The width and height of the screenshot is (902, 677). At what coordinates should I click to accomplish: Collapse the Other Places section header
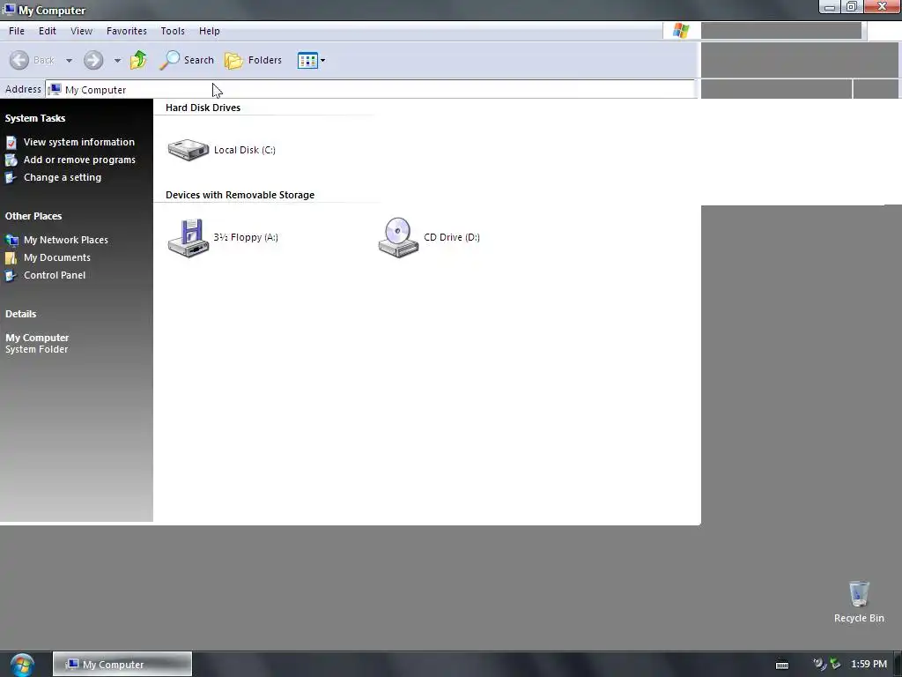(x=33, y=216)
